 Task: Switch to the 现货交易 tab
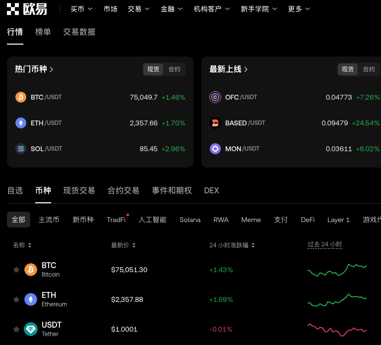(x=79, y=190)
